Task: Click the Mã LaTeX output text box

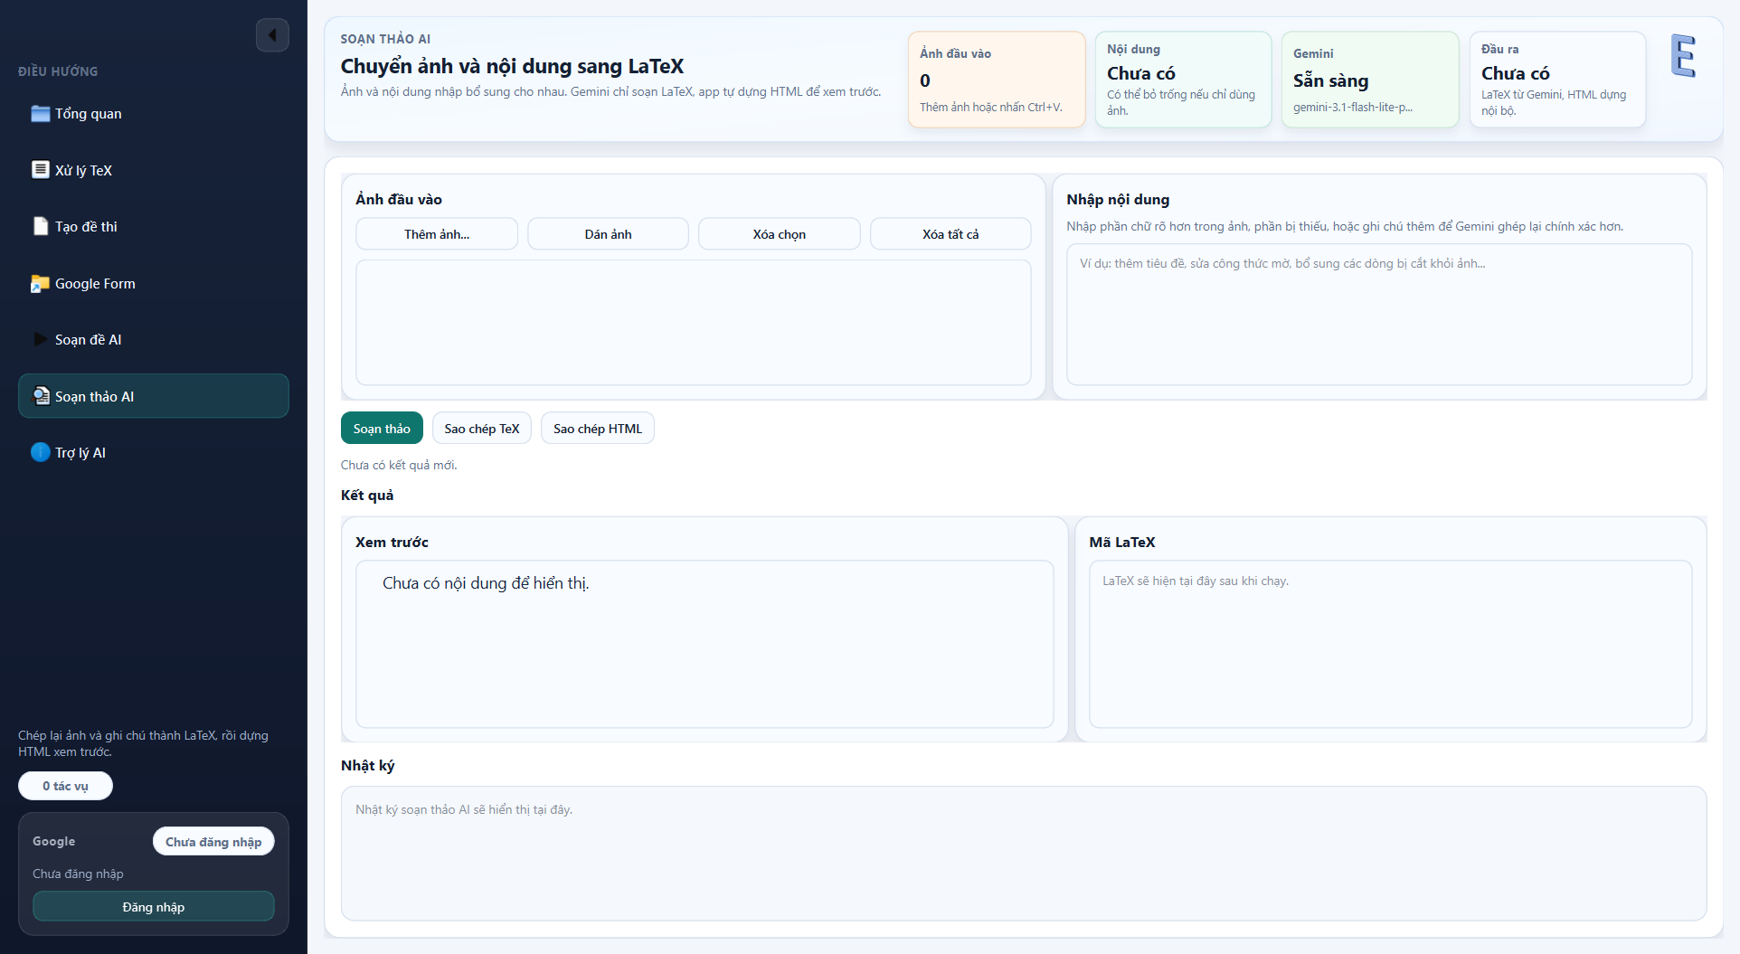Action: click(1390, 644)
